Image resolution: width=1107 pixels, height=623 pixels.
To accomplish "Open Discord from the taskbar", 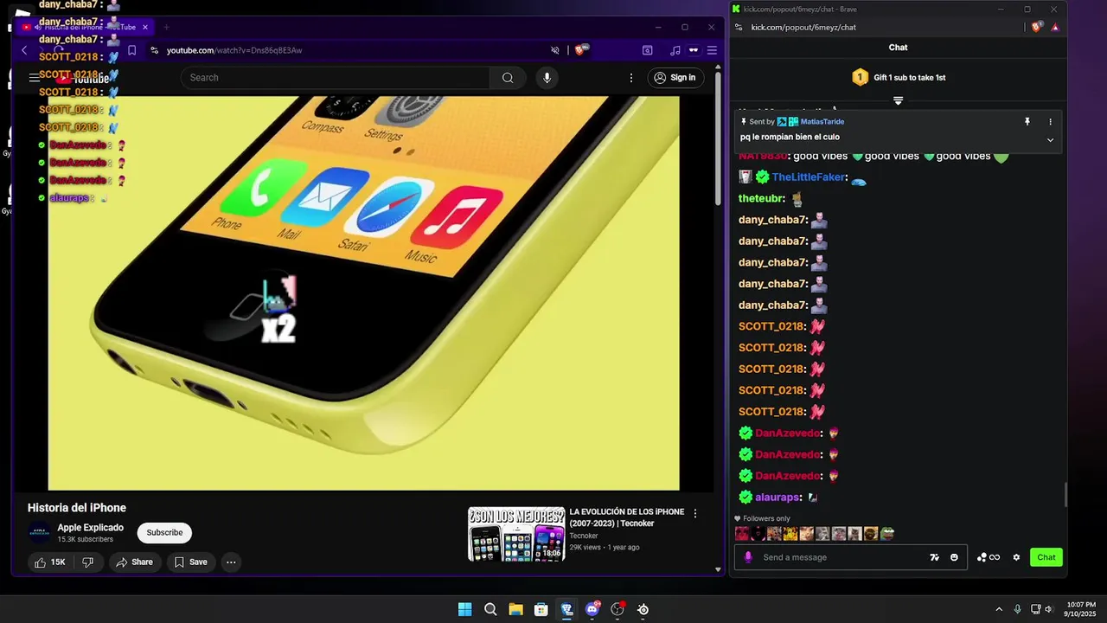I will coord(592,609).
